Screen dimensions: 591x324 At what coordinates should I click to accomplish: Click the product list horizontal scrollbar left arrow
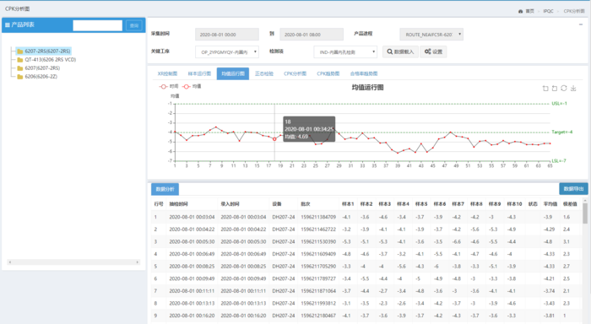10,262
